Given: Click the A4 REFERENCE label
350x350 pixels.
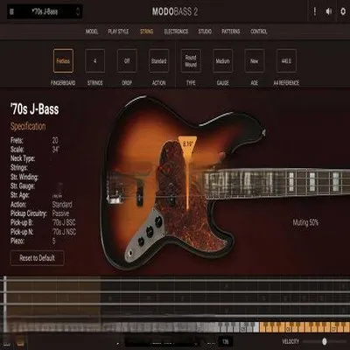Looking at the screenshot, I should (x=286, y=83).
